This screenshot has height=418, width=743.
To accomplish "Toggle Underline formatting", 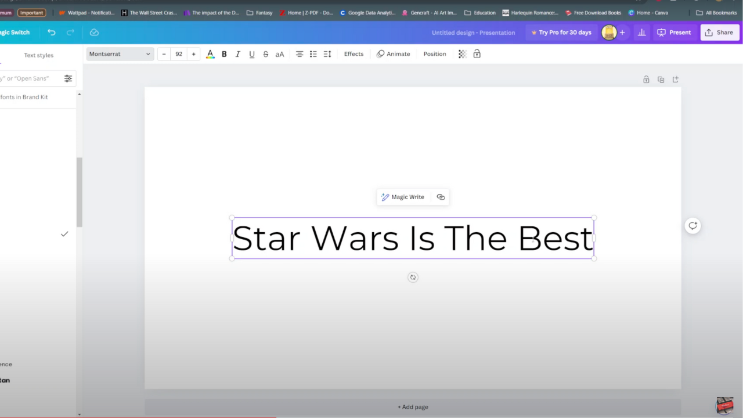I will tap(251, 54).
